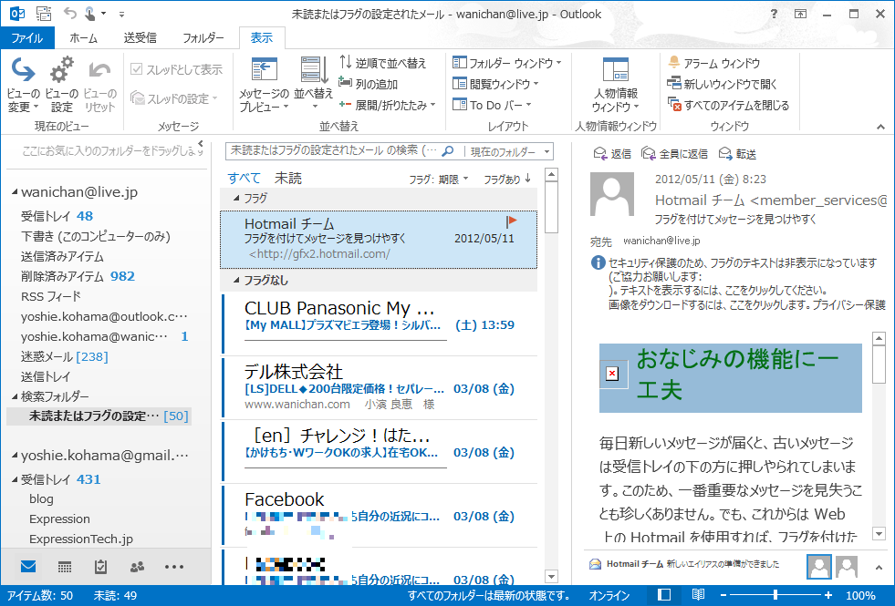This screenshot has width=895, height=606.
Task: Click Reply All (全員に返信)
Action: [674, 154]
